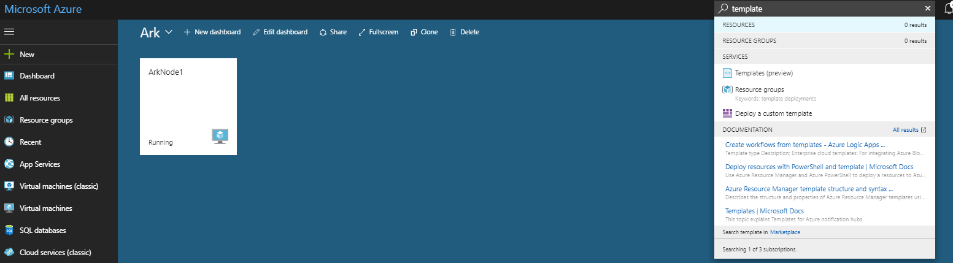Delete the Ark dashboard
Viewport: 953px width, 263px height.
click(x=465, y=32)
